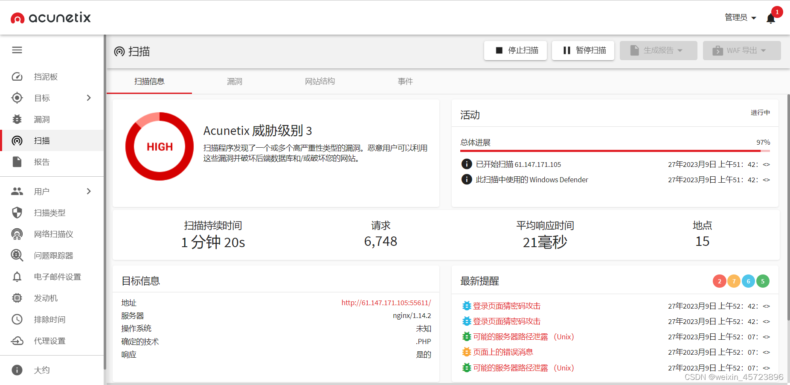790x385 pixels.
Task: Open the 挡泥板 dashboard icon
Action: pos(17,76)
